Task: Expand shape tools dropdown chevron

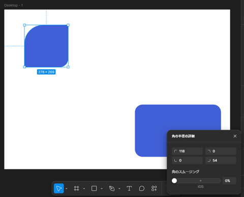Action: coord(102,188)
